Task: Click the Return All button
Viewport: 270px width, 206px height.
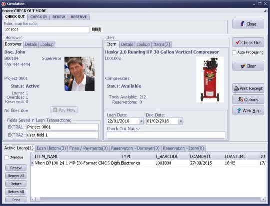Action: coord(16,192)
